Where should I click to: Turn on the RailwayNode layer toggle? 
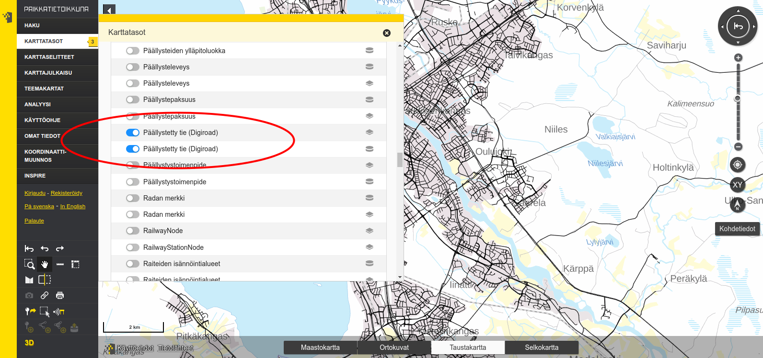(x=133, y=231)
